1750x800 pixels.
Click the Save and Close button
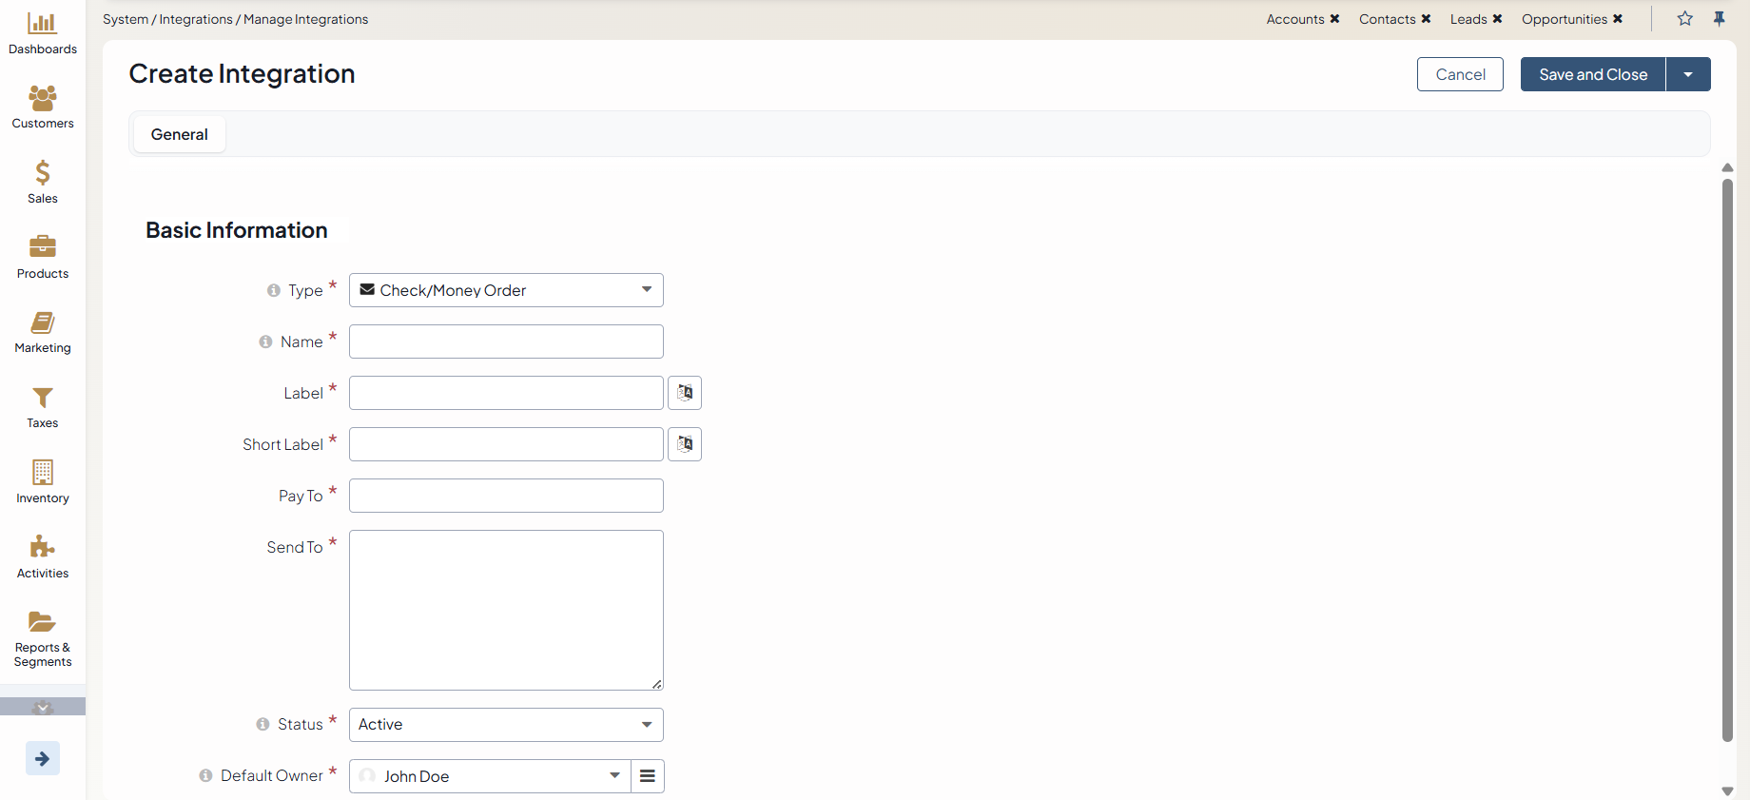(x=1593, y=74)
